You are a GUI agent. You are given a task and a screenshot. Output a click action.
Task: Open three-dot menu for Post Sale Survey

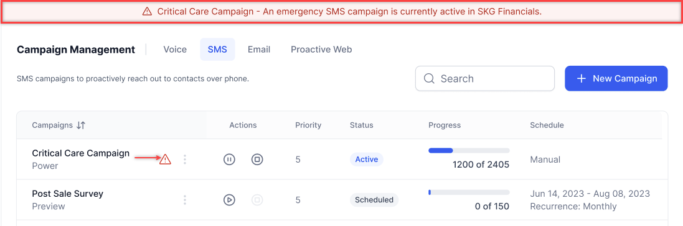coord(185,200)
